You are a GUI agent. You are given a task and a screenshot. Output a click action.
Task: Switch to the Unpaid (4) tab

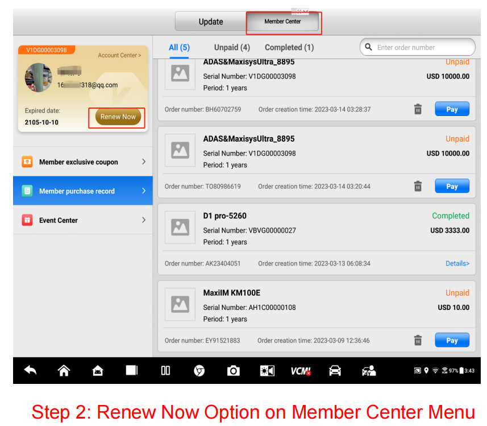pyautogui.click(x=232, y=48)
